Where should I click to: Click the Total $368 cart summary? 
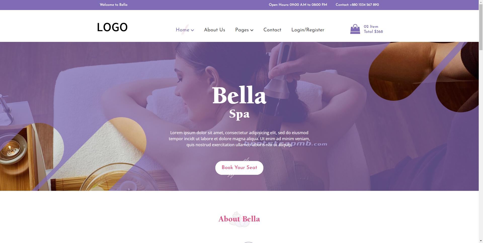[x=373, y=32]
